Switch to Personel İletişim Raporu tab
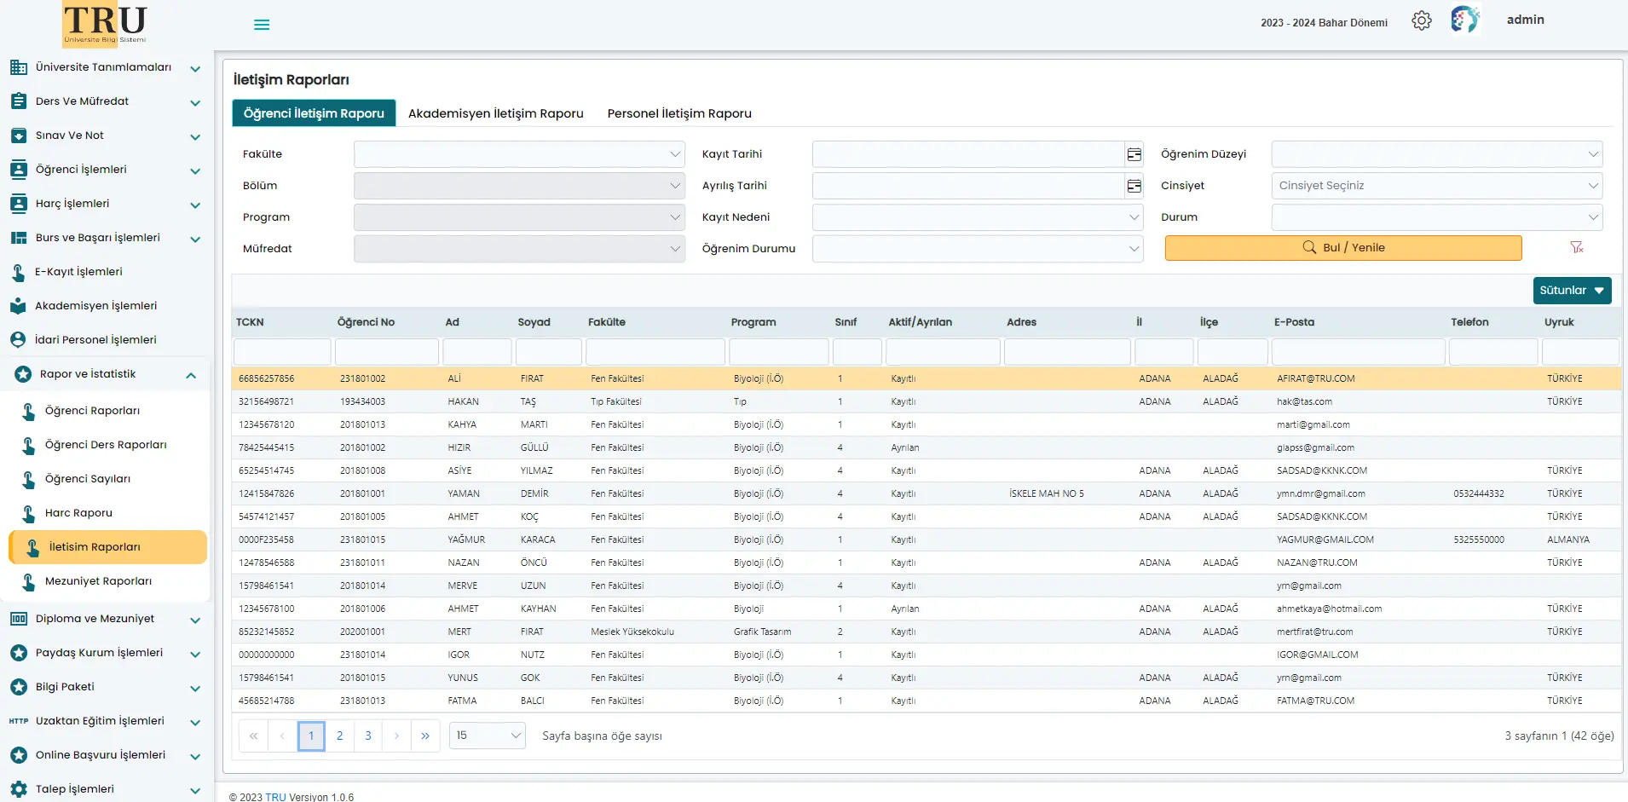Image resolution: width=1628 pixels, height=802 pixels. click(x=678, y=113)
